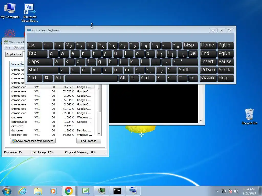The height and width of the screenshot is (196, 262).
Task: Select chrome.exe row with 82,308 K
Action: point(52,113)
